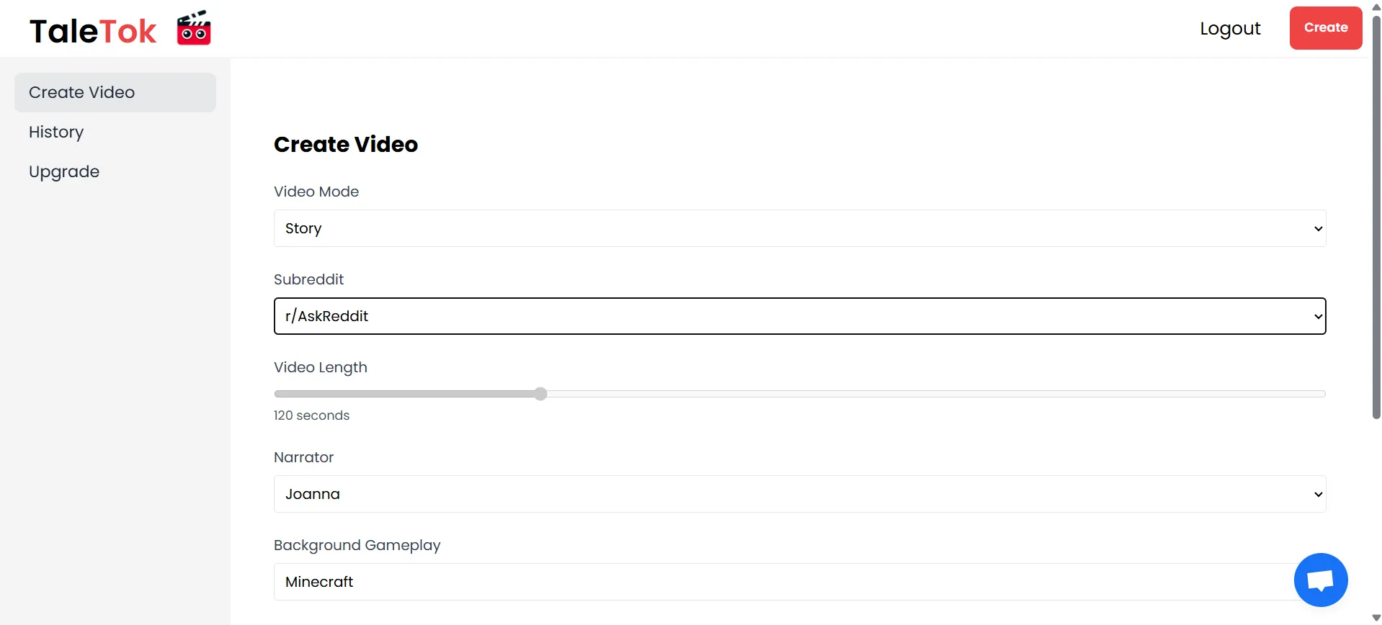Click the Narrator dropdown chevron arrow
Viewport: 1382px width, 625px height.
point(1318,495)
